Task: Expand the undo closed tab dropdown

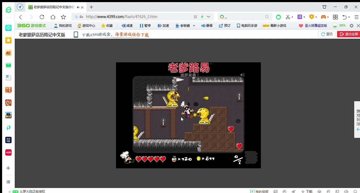Action: tap(349, 17)
